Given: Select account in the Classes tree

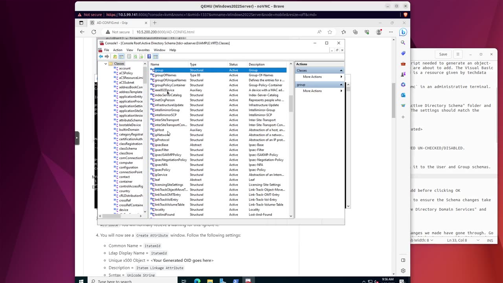Looking at the screenshot, I should click(x=125, y=68).
